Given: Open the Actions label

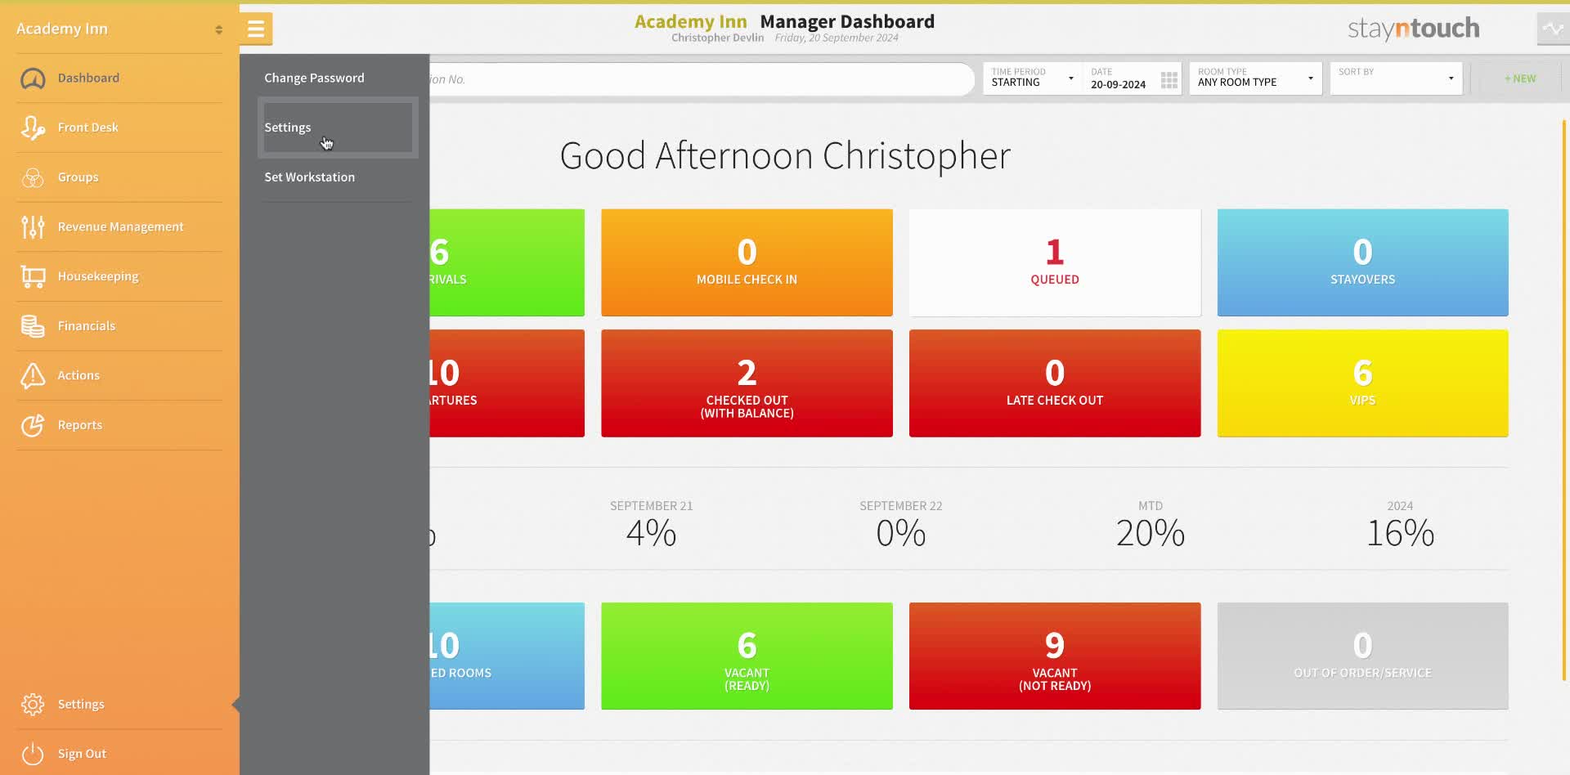Looking at the screenshot, I should 78,375.
